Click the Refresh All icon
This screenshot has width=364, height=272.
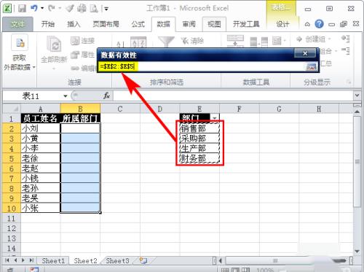click(x=54, y=44)
